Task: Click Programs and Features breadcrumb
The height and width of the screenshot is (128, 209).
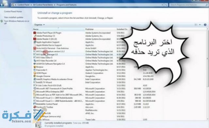Action: coord(67,5)
